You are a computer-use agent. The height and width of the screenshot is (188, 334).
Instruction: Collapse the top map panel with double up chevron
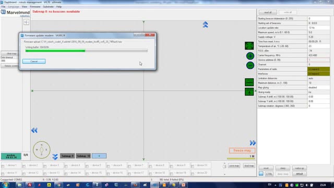point(205,25)
